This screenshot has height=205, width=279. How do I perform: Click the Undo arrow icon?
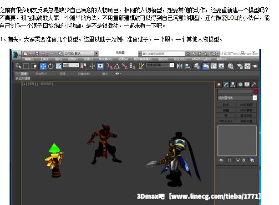(x=43, y=53)
